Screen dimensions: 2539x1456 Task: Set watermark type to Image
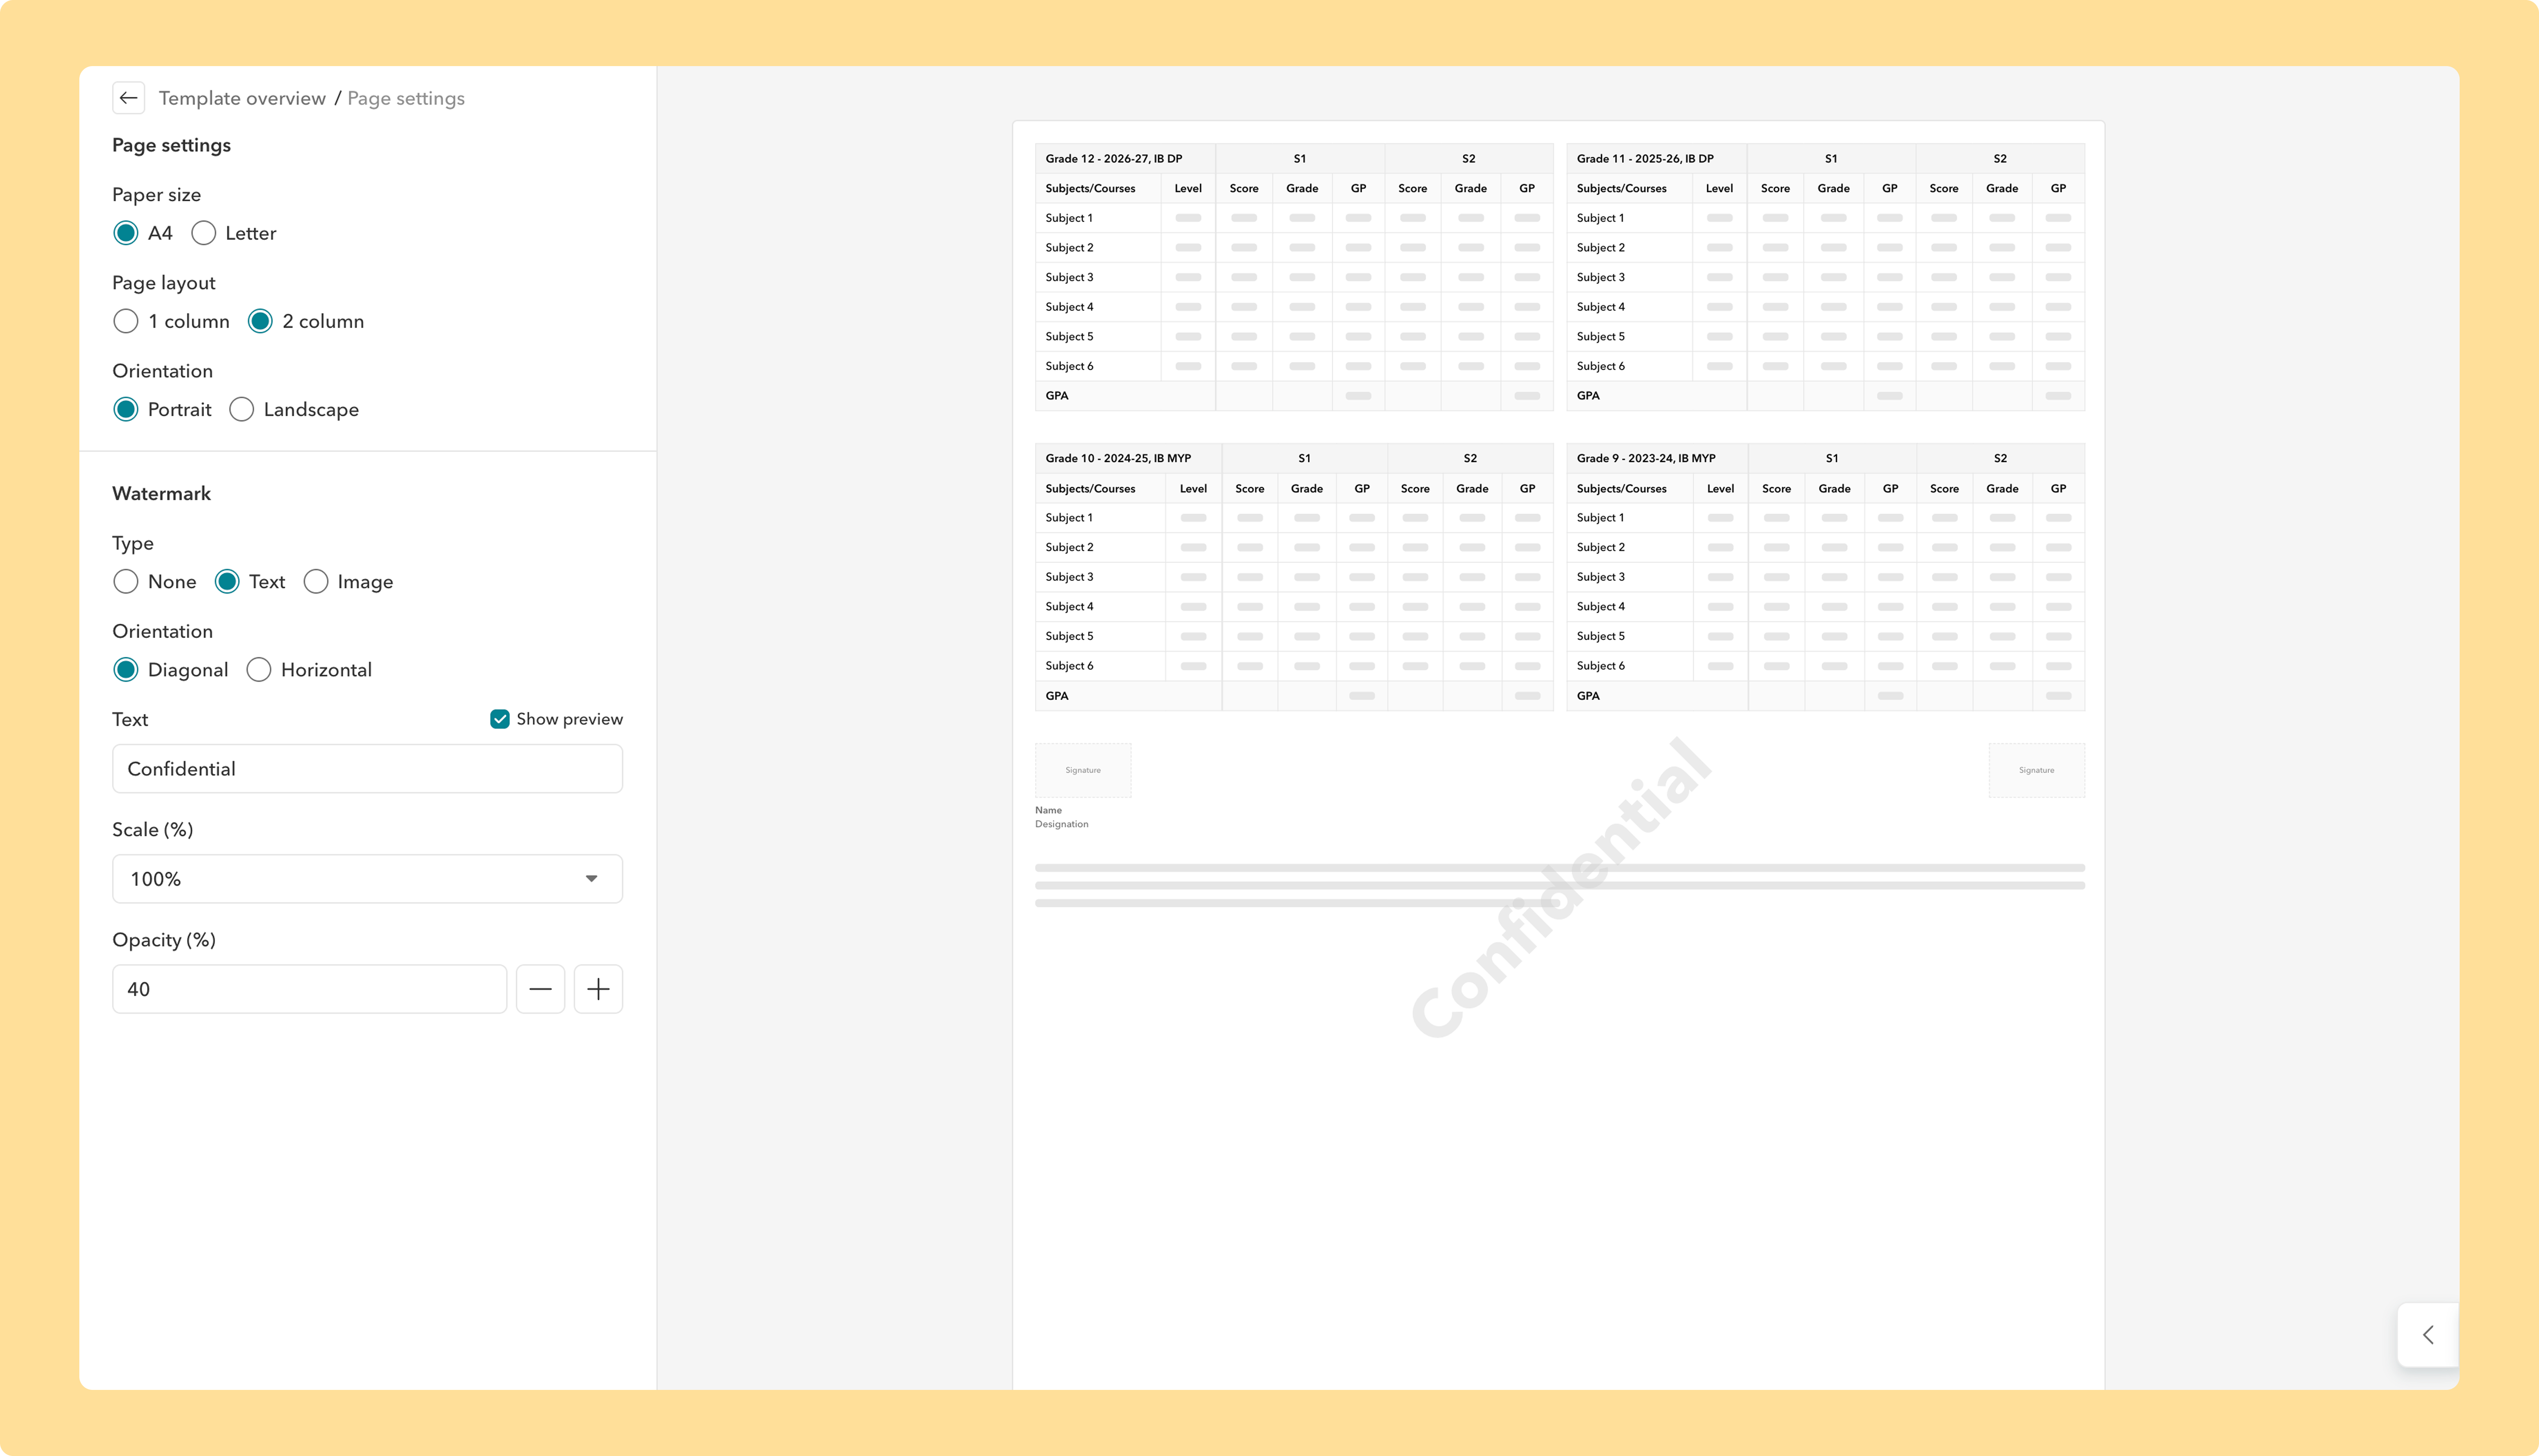tap(316, 581)
